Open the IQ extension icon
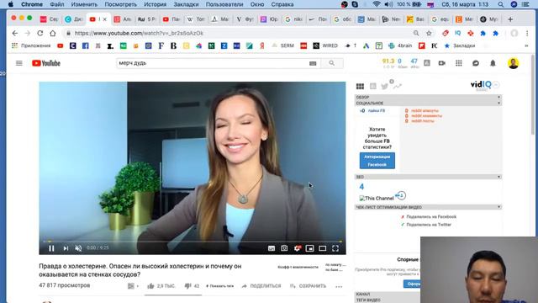 click(457, 34)
